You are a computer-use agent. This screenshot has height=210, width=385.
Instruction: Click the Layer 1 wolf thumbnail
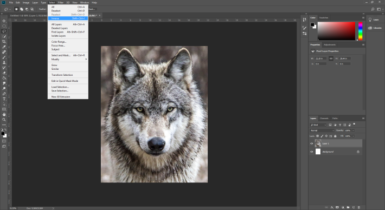(318, 143)
